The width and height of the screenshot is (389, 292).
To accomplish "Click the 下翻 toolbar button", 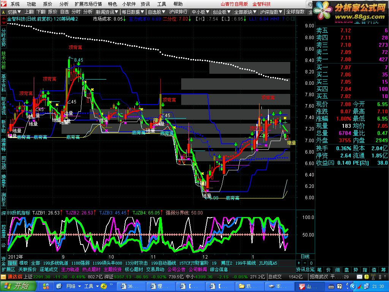I will (41, 12).
